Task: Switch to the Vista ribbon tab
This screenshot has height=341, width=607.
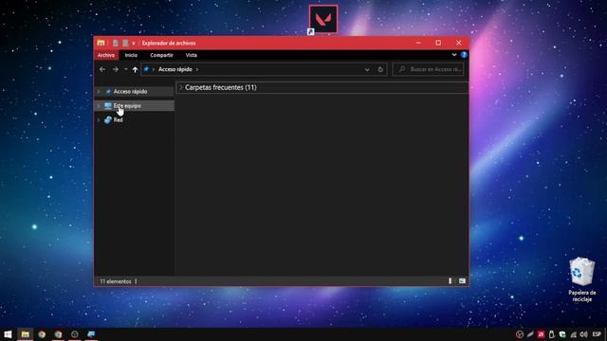Action: pos(192,55)
